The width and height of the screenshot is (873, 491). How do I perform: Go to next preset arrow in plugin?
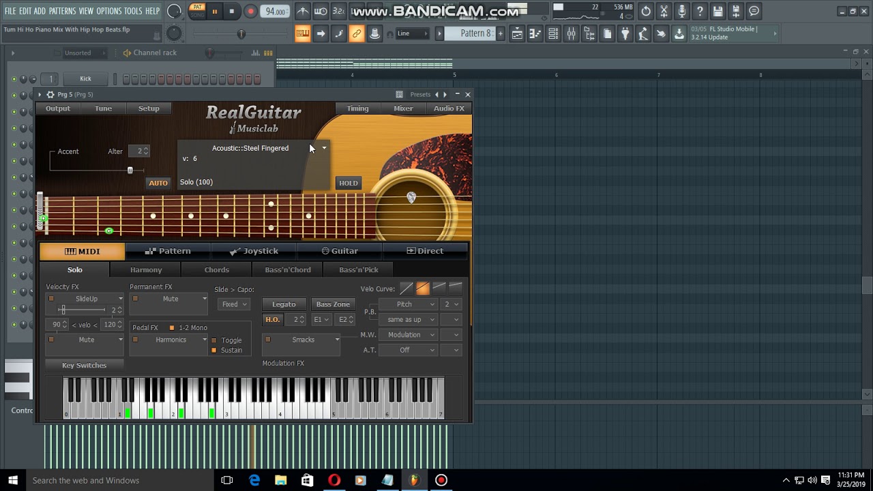click(445, 95)
